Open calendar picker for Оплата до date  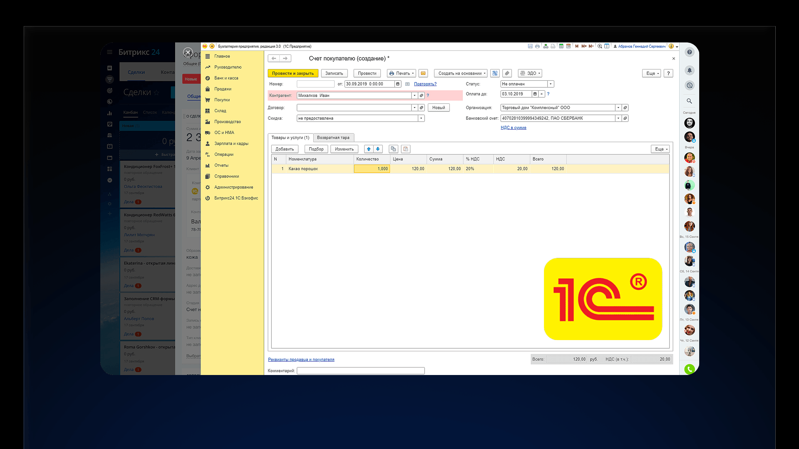pyautogui.click(x=535, y=94)
